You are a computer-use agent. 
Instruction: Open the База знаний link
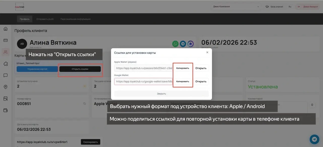click(x=277, y=7)
